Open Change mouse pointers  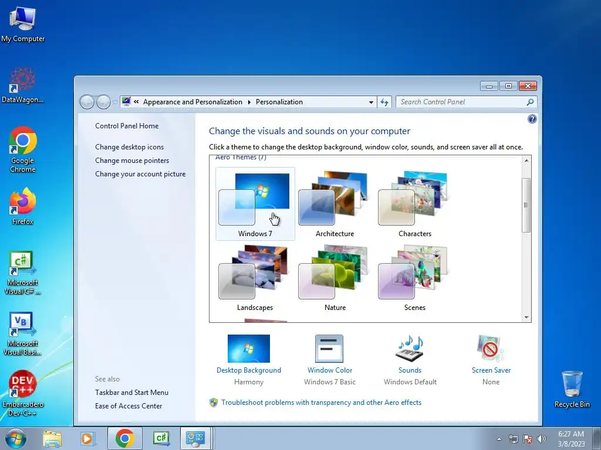tap(132, 161)
